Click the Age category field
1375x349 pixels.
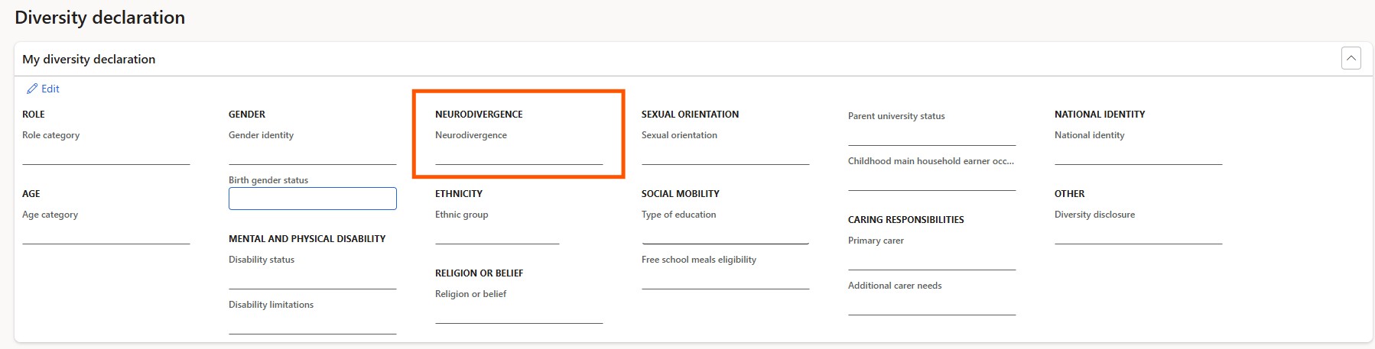(106, 234)
